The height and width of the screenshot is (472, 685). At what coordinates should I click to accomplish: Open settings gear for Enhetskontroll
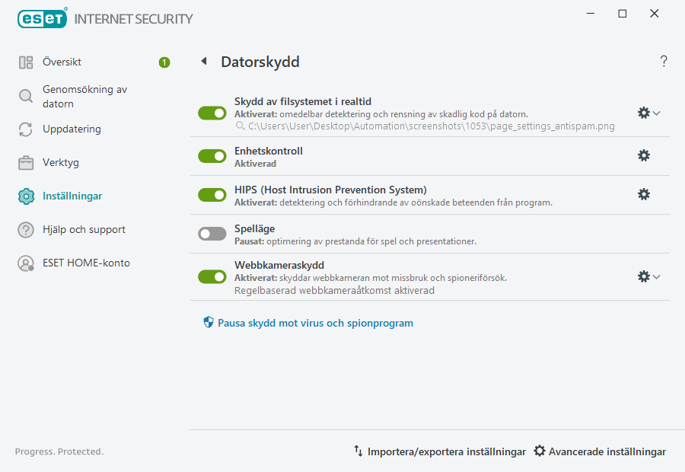644,155
